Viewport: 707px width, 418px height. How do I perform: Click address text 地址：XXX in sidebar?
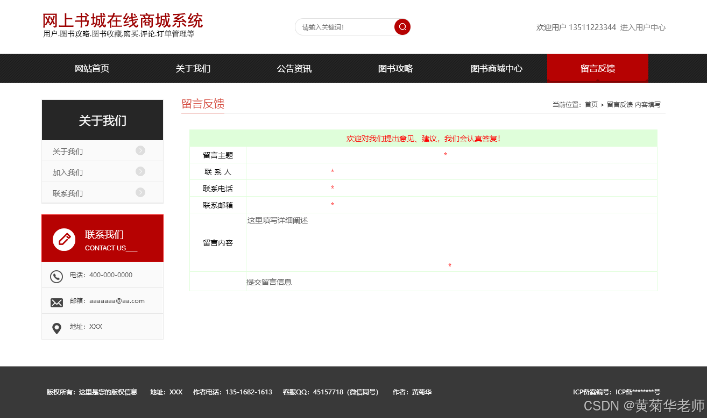[x=86, y=327]
